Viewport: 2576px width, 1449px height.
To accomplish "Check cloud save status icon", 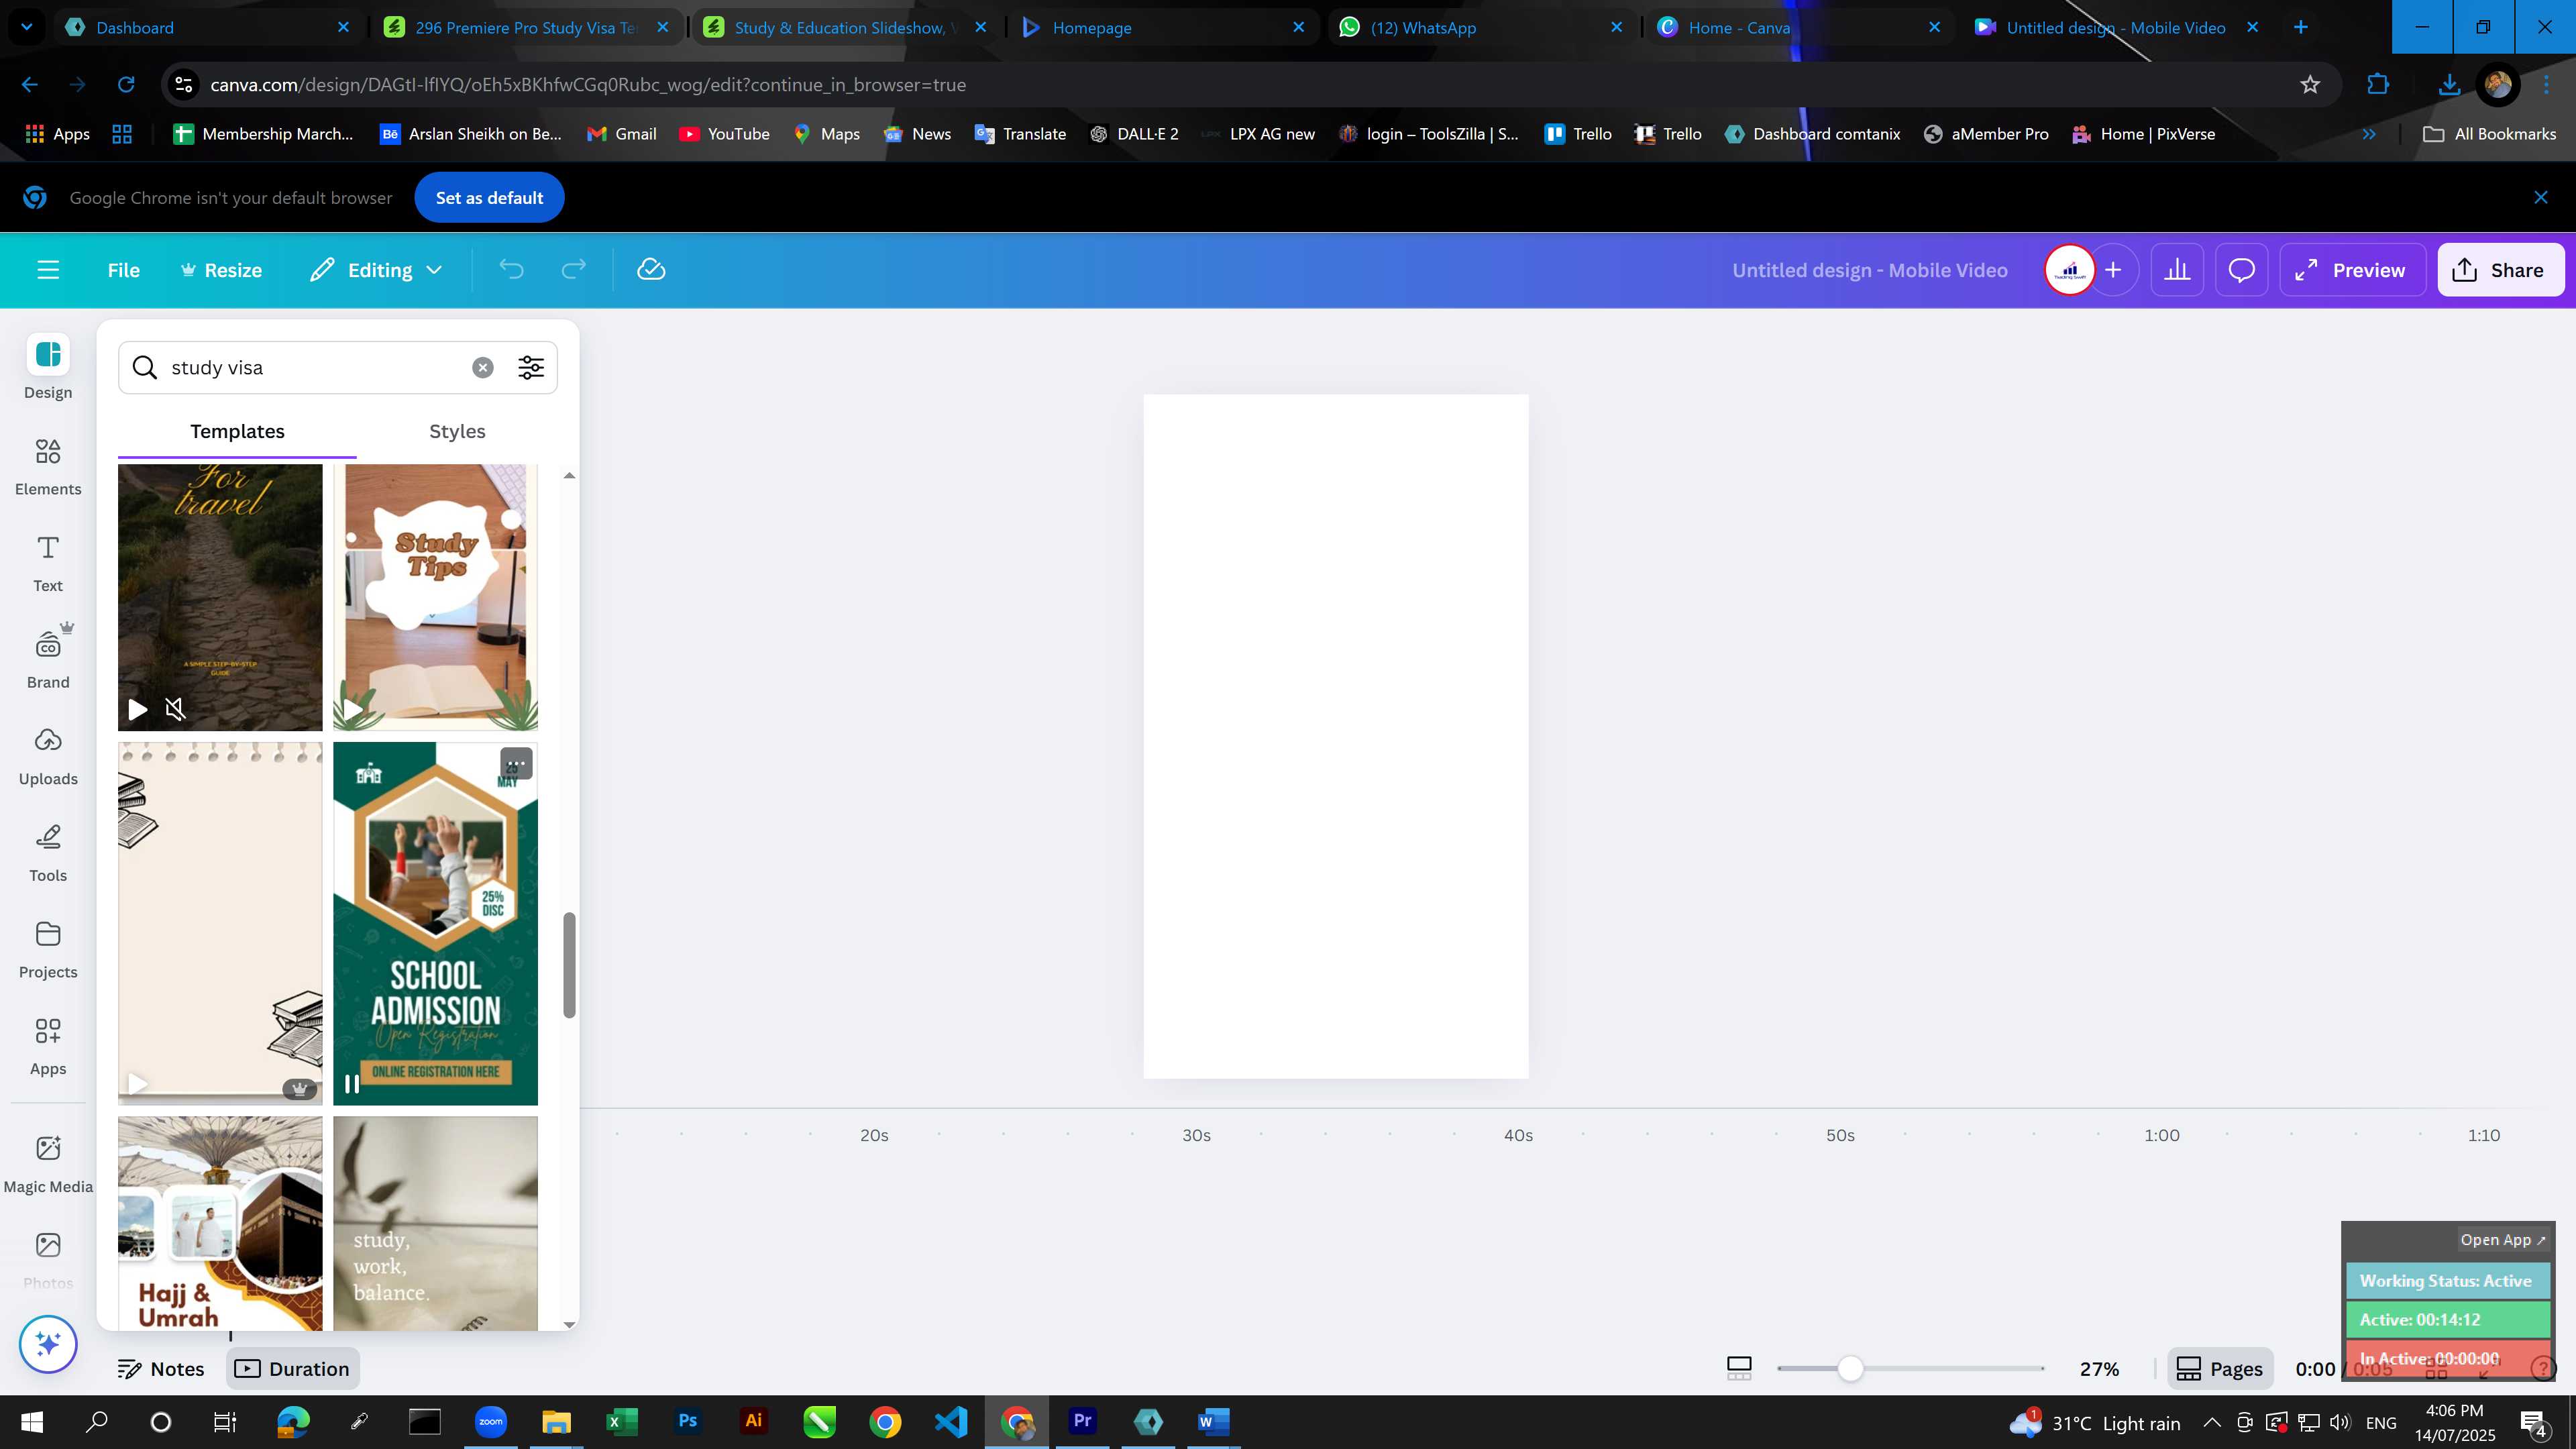I will (651, 270).
